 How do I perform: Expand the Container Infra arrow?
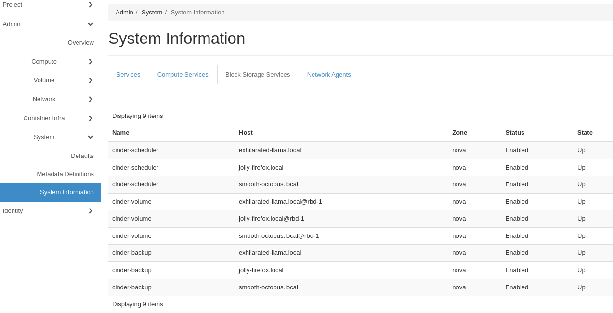tap(90, 118)
